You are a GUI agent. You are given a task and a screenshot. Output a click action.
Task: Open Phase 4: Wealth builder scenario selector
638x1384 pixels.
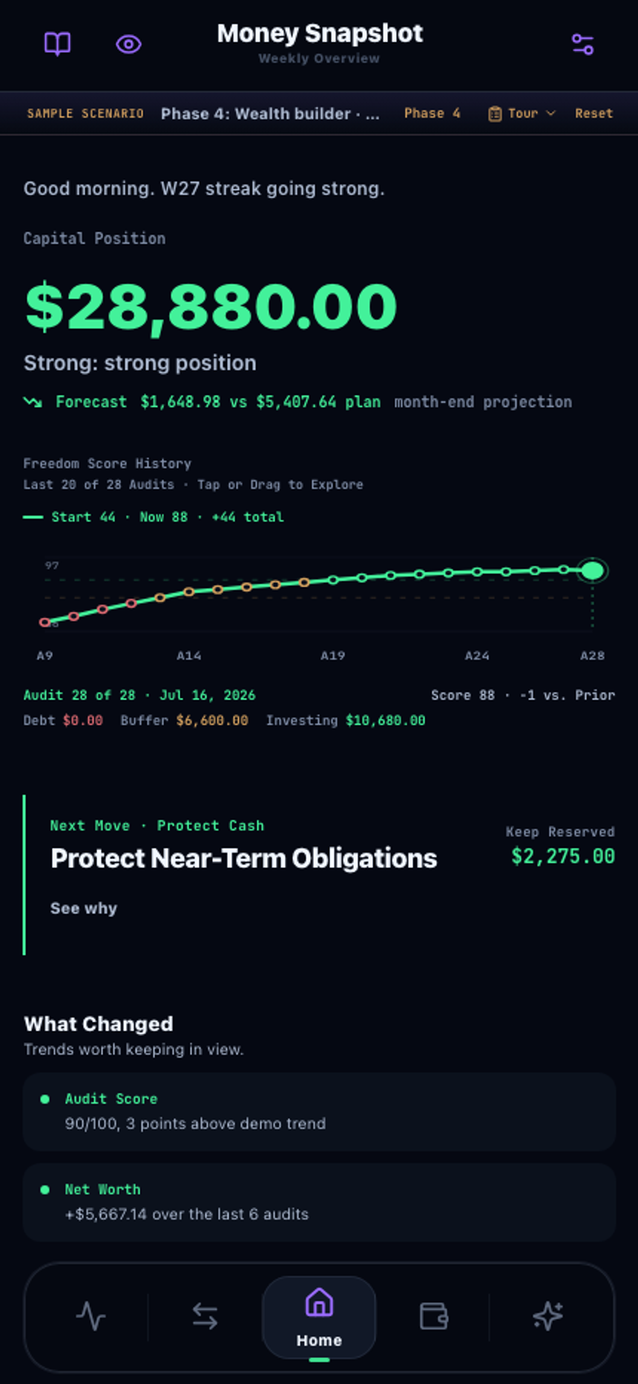(x=270, y=114)
